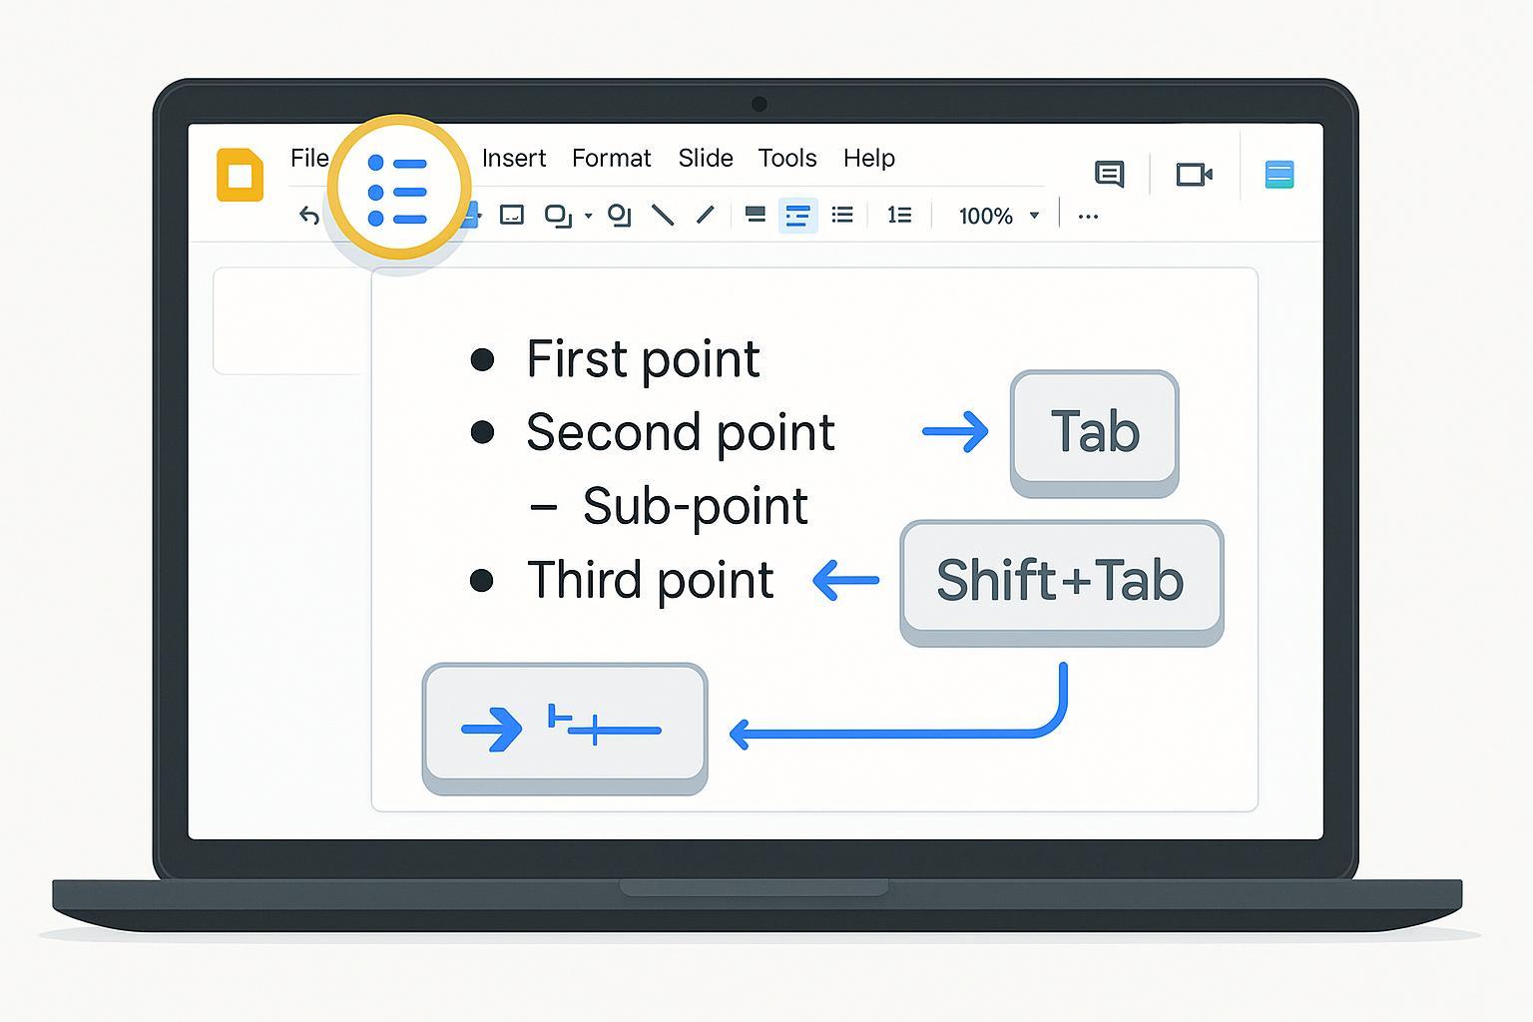
Task: Click the highlighted bulleted list icon
Action: [x=398, y=191]
